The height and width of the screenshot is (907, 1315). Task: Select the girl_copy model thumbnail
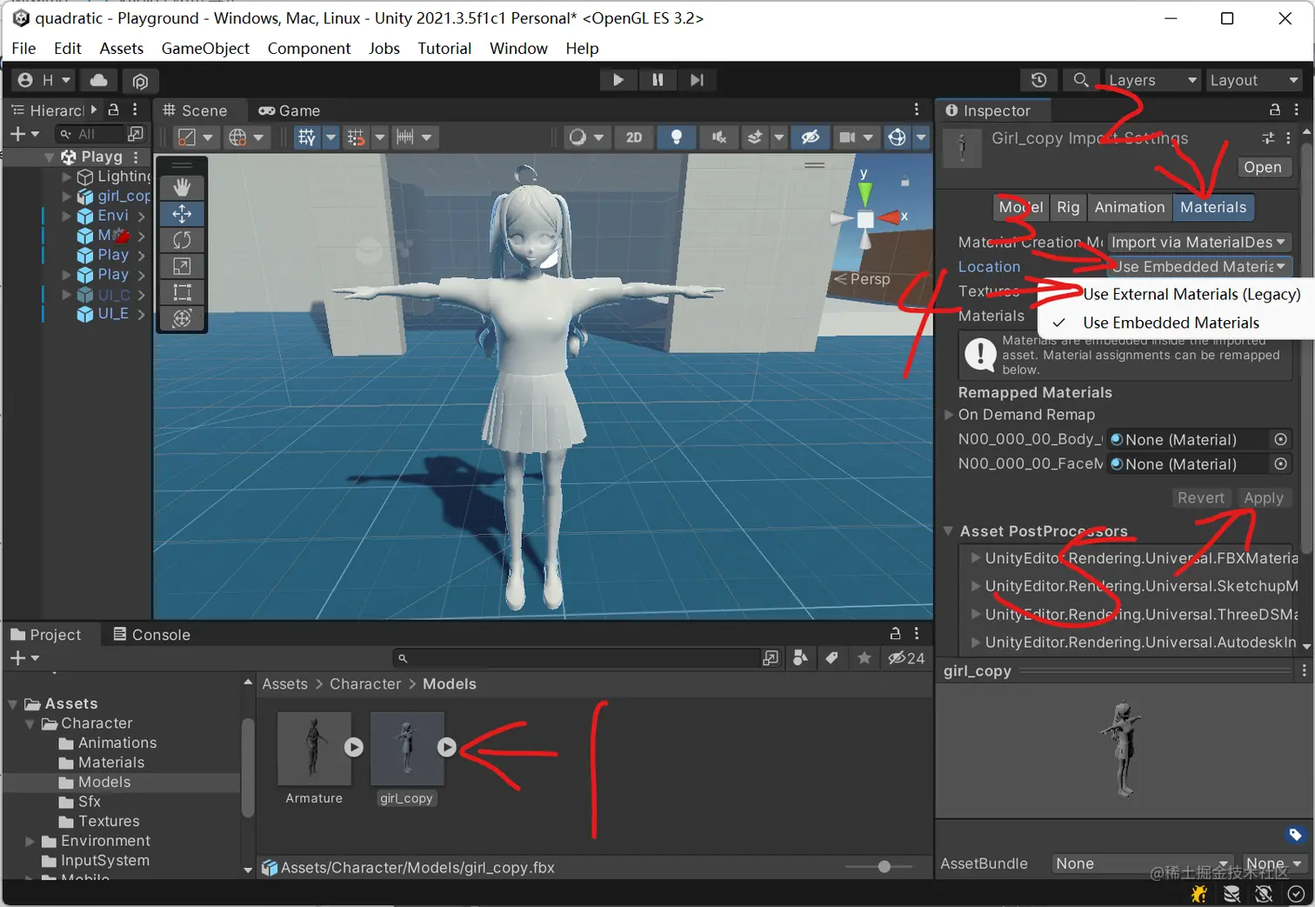pos(407,746)
